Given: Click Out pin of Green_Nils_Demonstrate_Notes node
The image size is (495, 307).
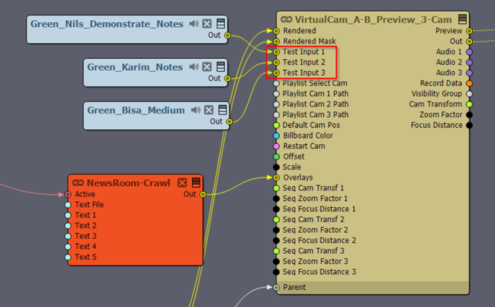Looking at the screenshot, I should [227, 35].
